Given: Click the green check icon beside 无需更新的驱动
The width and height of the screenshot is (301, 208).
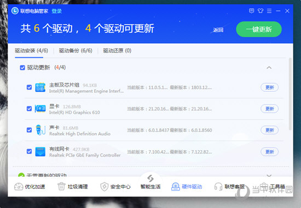Looking at the screenshot, I should click(x=21, y=175).
